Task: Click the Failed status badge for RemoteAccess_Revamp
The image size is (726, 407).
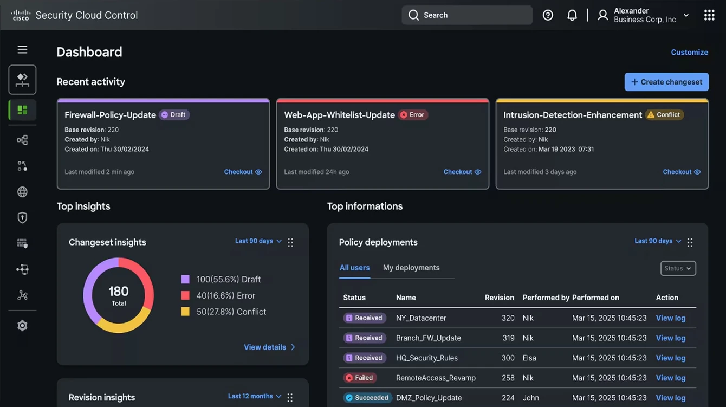Action: (x=360, y=378)
